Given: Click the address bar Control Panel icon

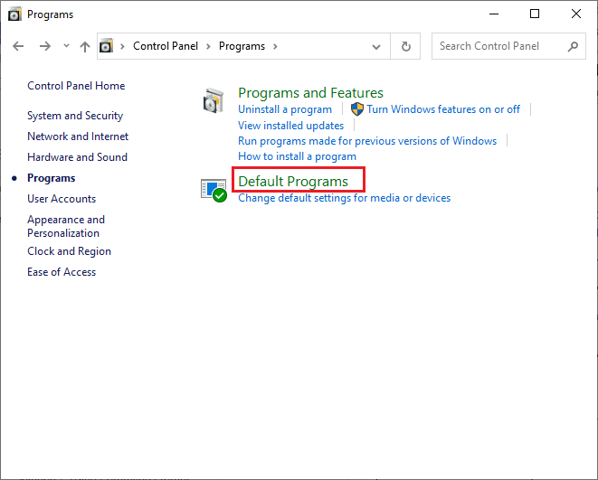Looking at the screenshot, I should click(107, 46).
